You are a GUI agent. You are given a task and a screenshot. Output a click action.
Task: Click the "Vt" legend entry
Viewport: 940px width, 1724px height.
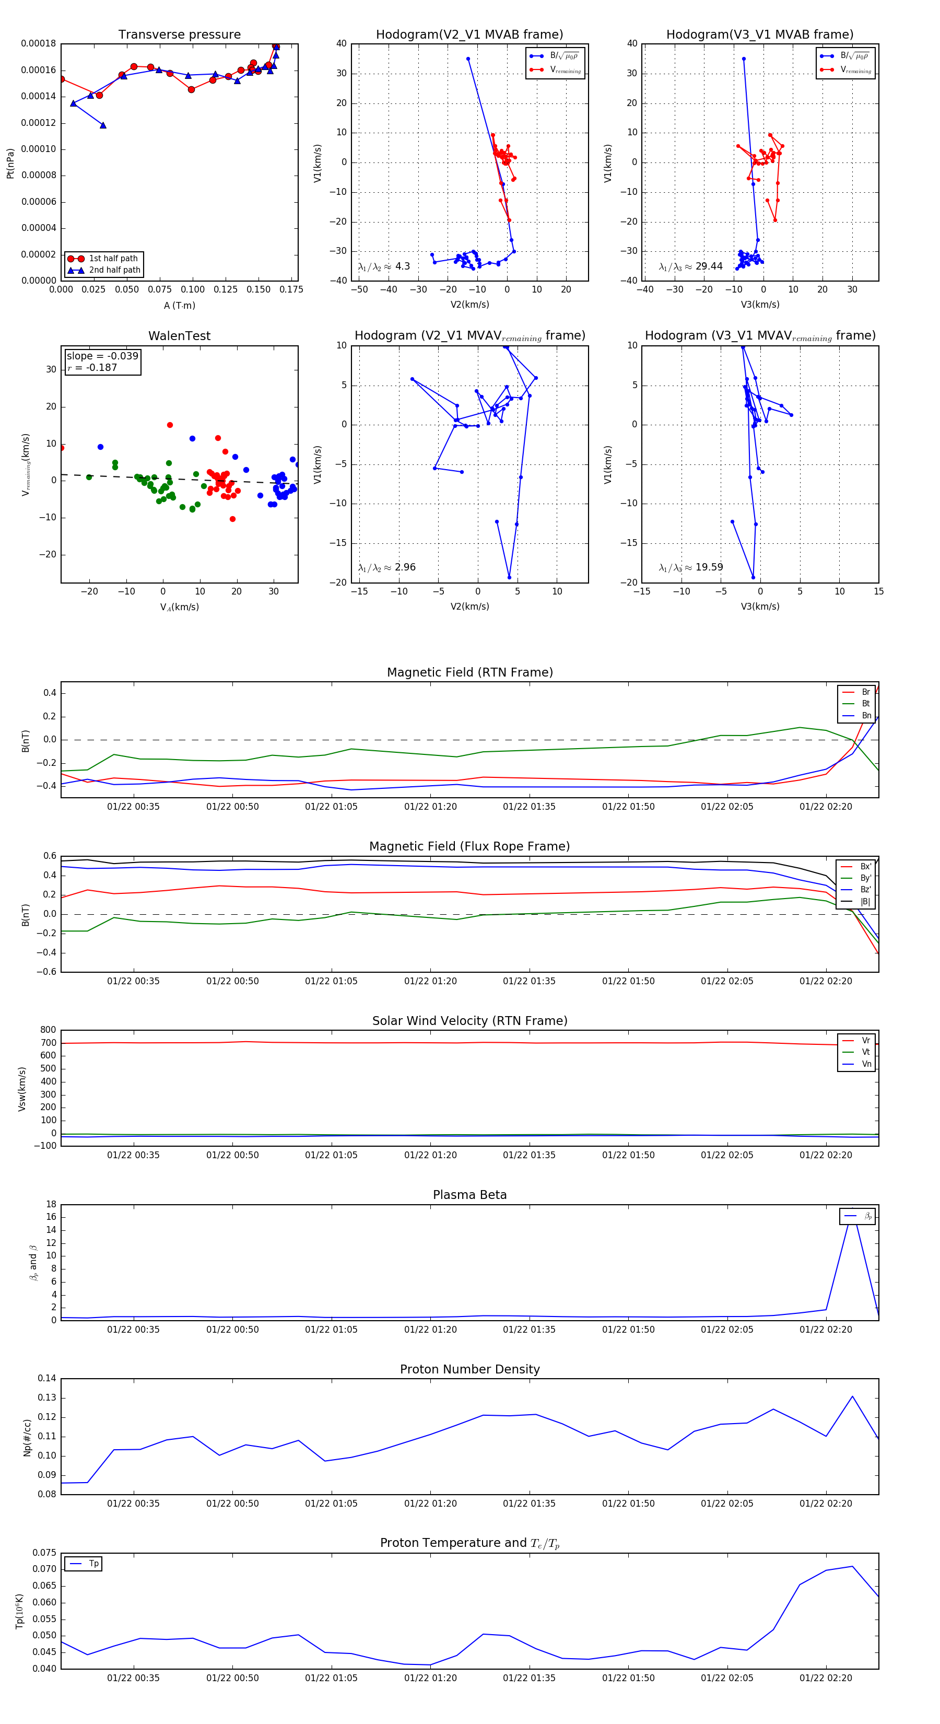856,1052
